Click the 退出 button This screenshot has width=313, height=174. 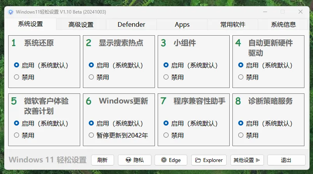286,160
